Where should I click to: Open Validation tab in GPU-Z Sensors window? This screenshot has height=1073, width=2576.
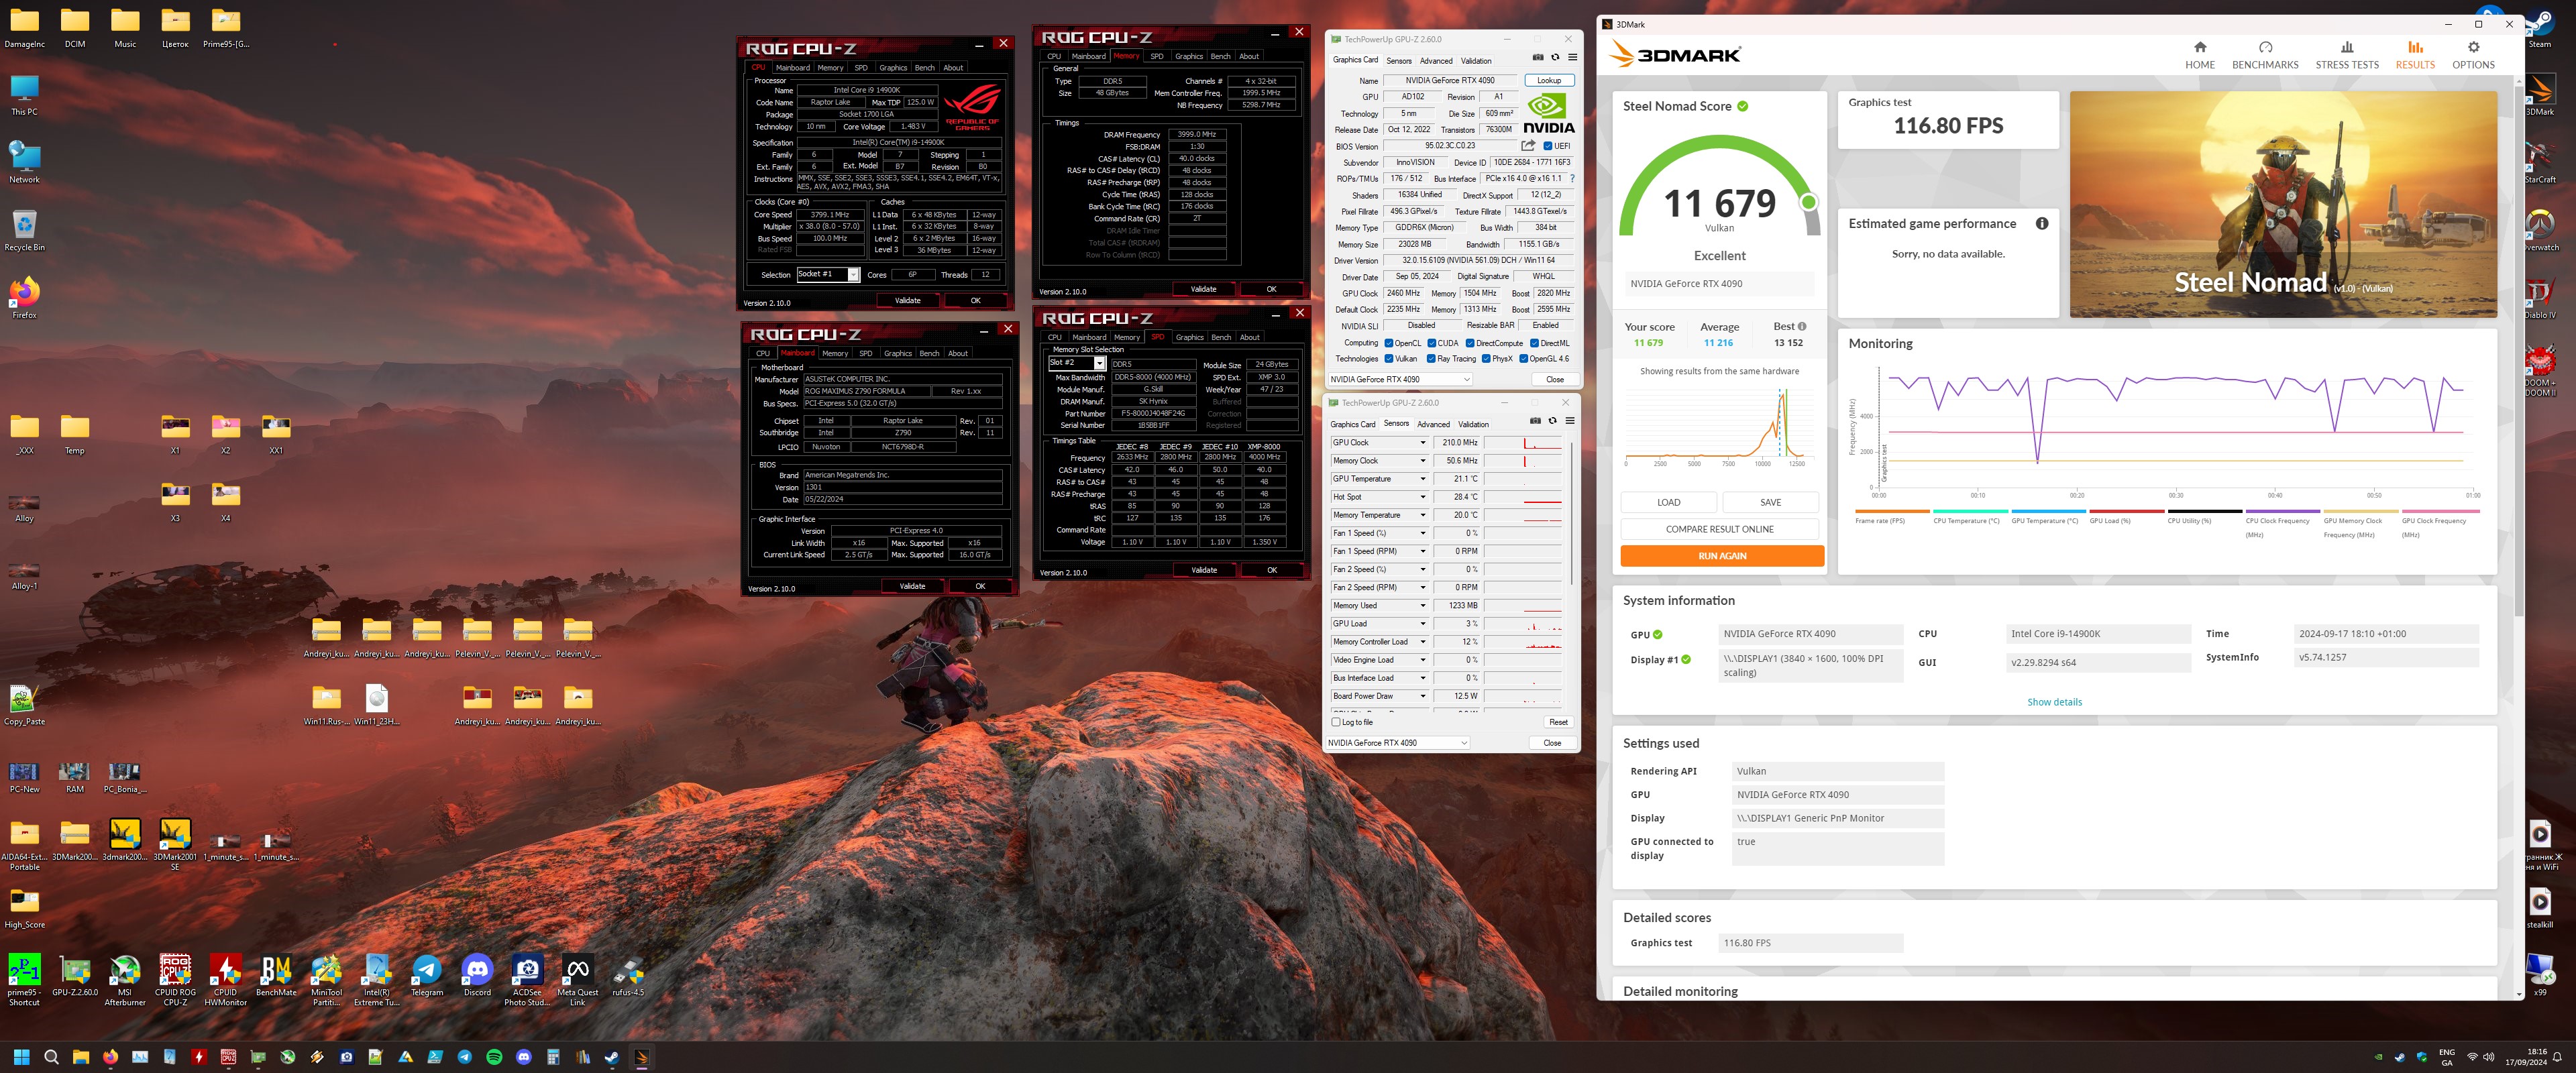point(1473,424)
